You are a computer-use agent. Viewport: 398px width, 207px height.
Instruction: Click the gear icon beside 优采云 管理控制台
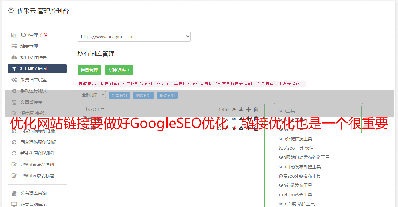pyautogui.click(x=11, y=11)
